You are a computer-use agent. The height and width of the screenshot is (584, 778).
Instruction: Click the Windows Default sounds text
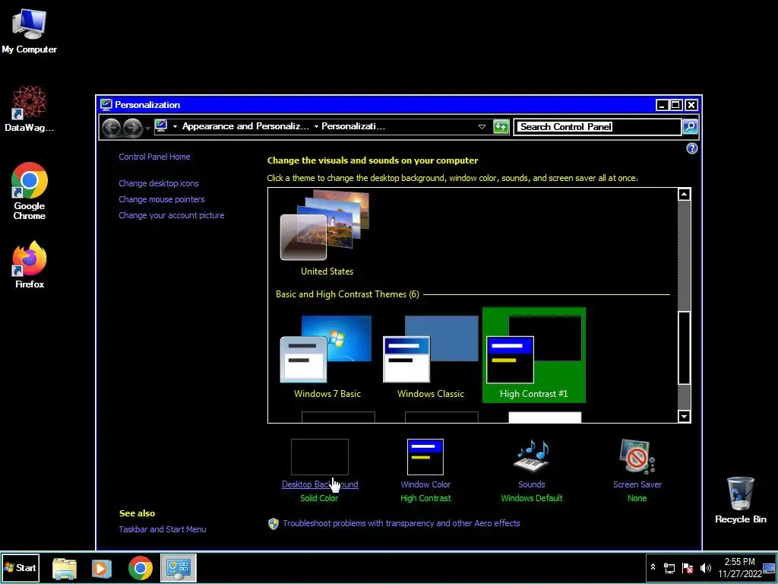click(x=532, y=498)
